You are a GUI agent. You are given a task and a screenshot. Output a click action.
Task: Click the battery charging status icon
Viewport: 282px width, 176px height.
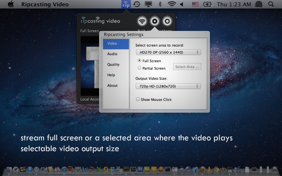tap(208, 4)
